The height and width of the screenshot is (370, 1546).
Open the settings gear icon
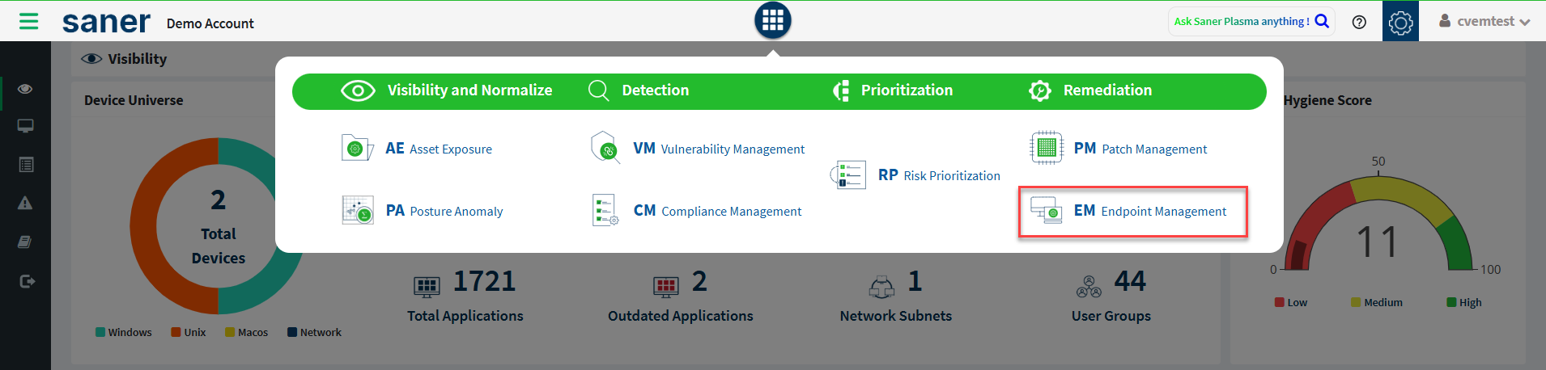1400,22
